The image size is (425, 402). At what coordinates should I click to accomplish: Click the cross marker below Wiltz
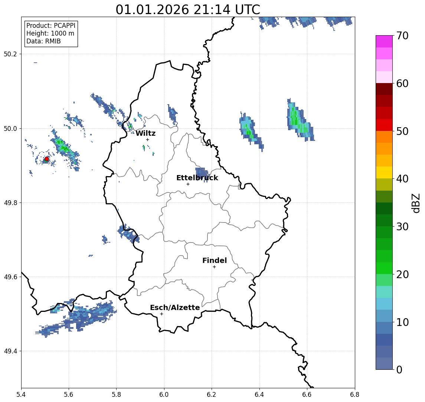(x=147, y=139)
